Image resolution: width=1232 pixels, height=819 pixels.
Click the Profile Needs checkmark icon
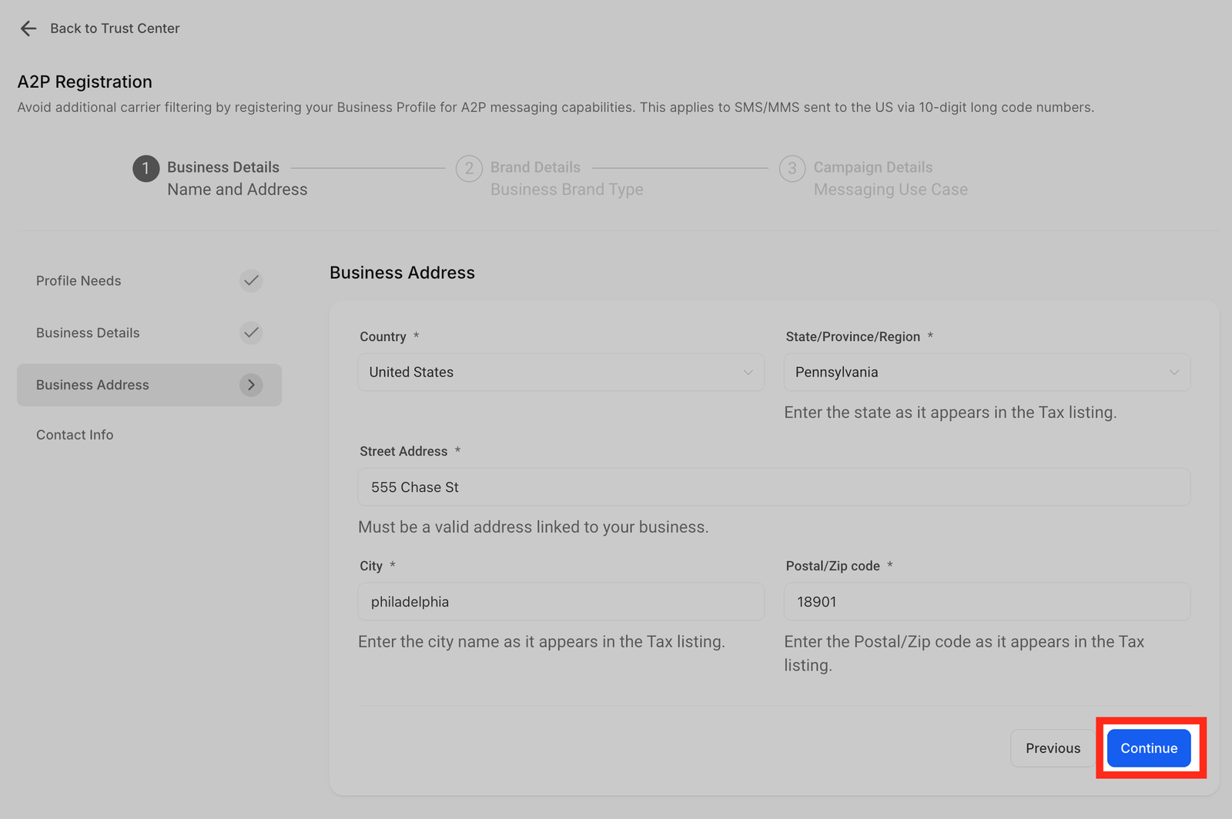(251, 281)
